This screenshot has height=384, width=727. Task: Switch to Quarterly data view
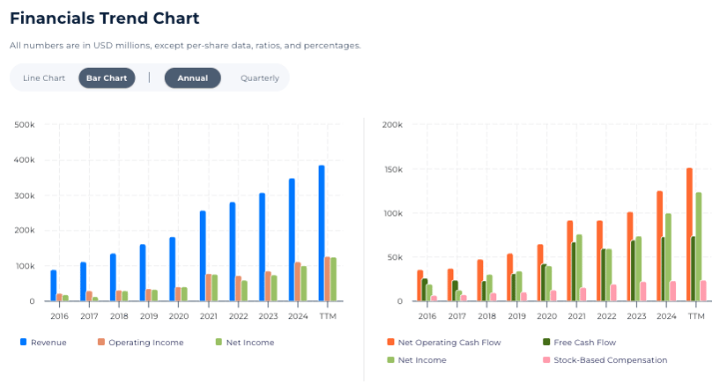[x=260, y=78]
